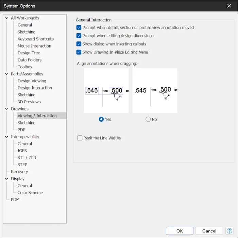Select Data Folders item
The width and height of the screenshot is (238, 238).
30,60
